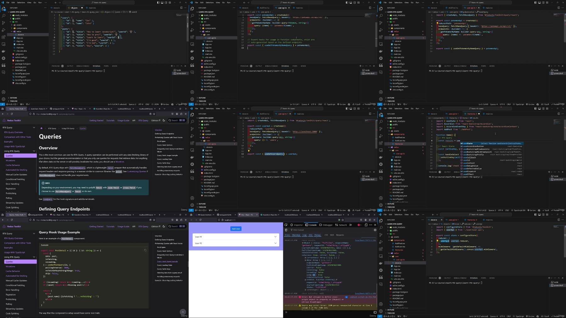Toggle Responsive Design Mode icon in DevTools

tap(366, 225)
